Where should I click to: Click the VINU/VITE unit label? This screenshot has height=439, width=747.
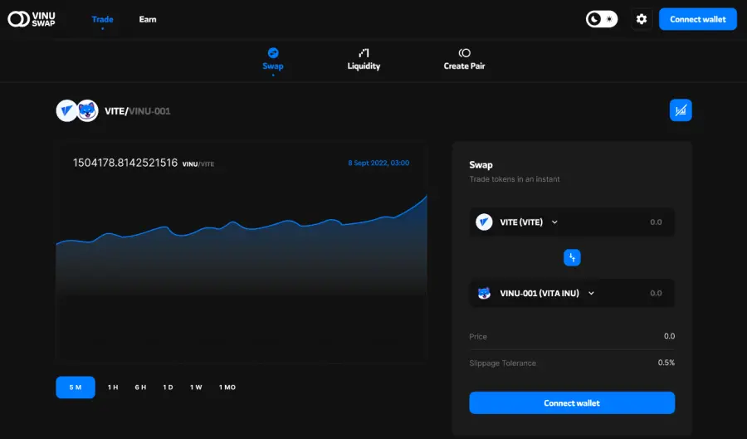[x=198, y=163]
